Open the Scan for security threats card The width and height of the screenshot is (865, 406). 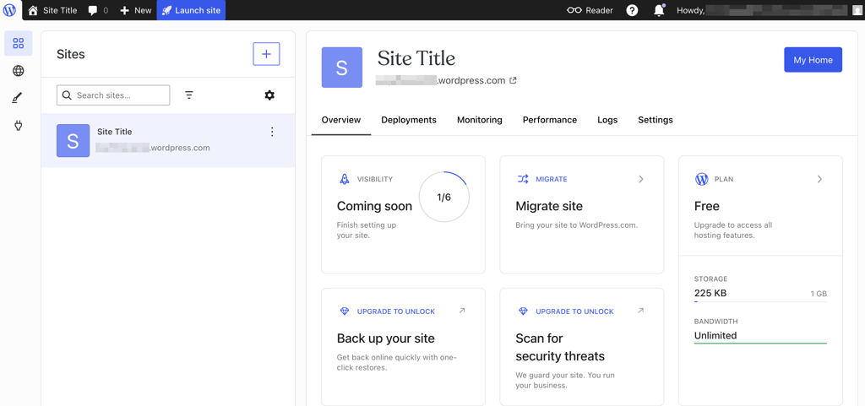point(582,347)
